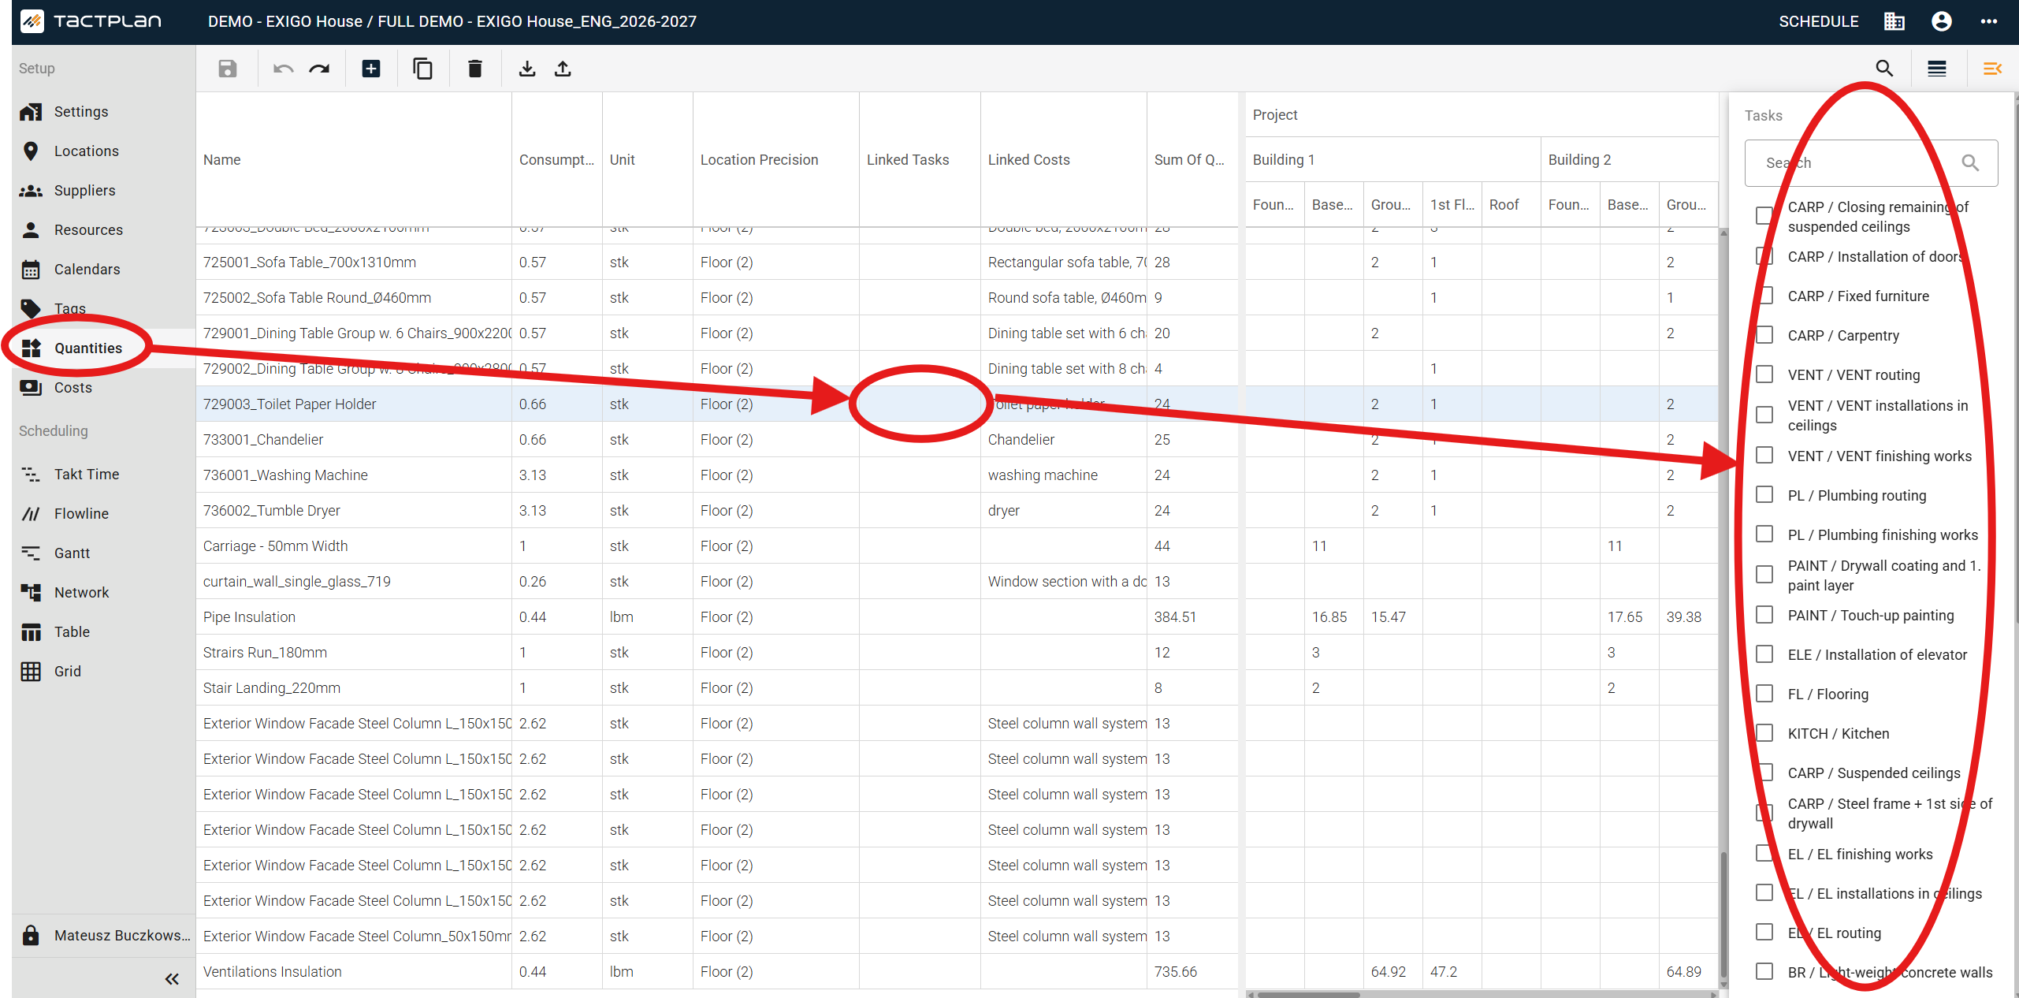Open the company building icon in header
2019x998 pixels.
tap(1894, 21)
